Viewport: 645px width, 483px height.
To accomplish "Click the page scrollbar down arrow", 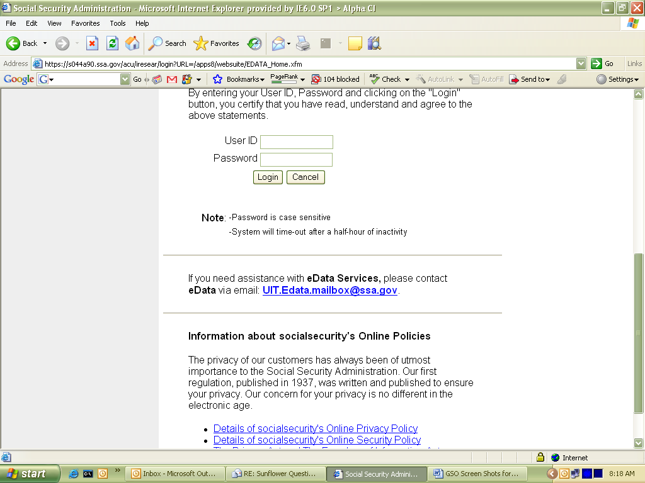I will [x=639, y=443].
